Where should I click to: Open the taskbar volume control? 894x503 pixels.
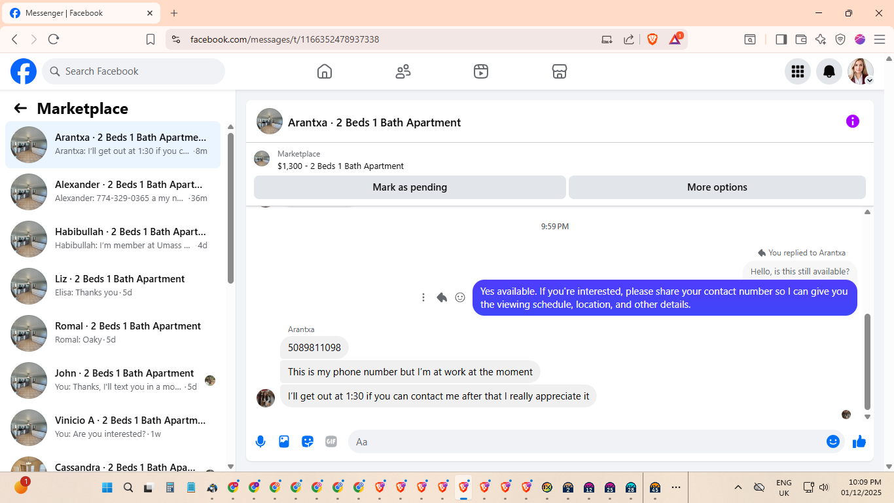pos(824,487)
